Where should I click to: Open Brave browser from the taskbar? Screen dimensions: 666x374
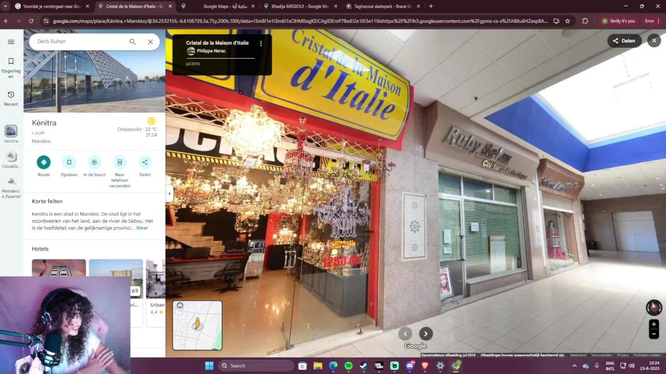point(425,366)
